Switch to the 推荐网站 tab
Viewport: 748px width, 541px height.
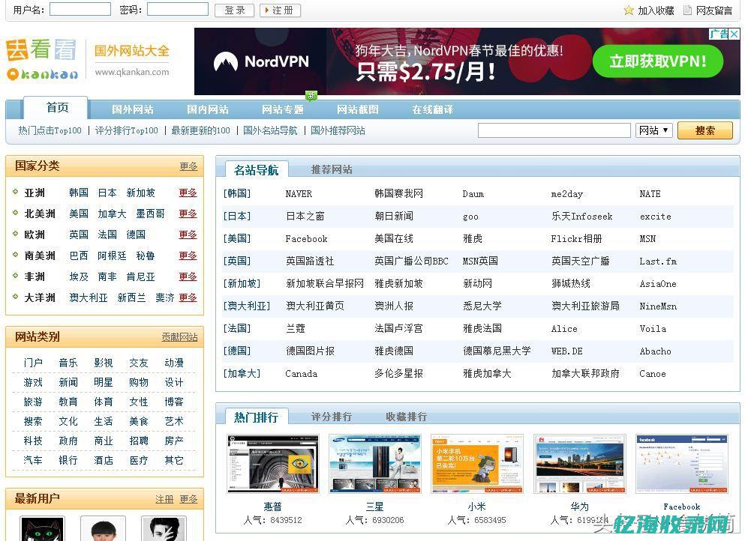tap(331, 169)
